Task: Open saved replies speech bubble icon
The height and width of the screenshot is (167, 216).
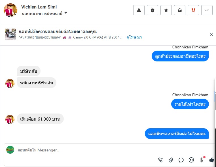Action: [181, 160]
